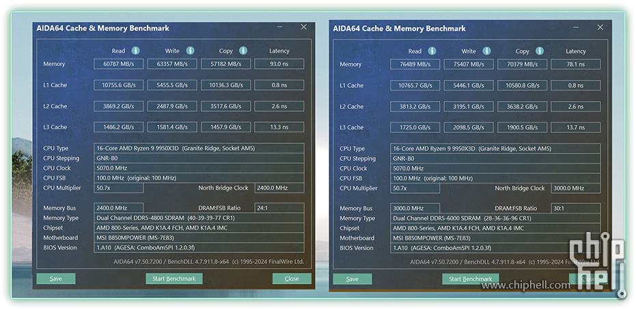Click Memory Bus 2400.0 MHz value

pos(118,208)
